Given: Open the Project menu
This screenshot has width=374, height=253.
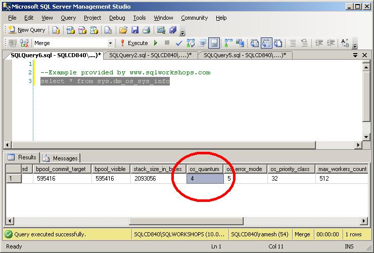Looking at the screenshot, I should pos(92,18).
